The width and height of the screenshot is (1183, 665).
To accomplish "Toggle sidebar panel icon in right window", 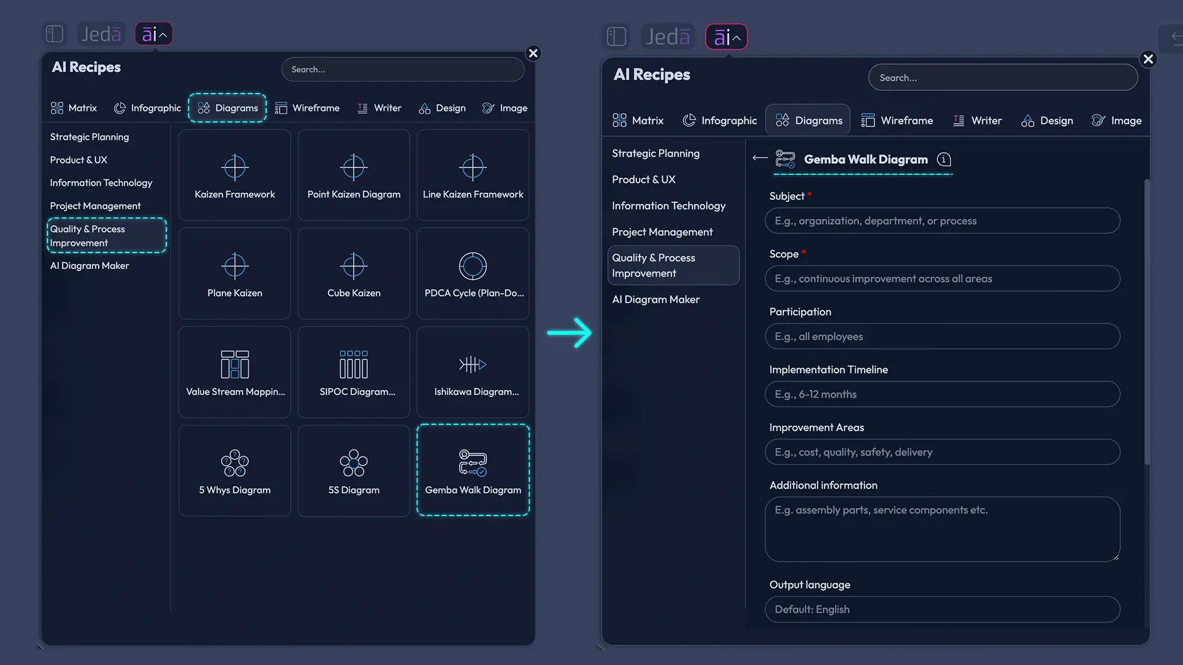I will pyautogui.click(x=616, y=37).
